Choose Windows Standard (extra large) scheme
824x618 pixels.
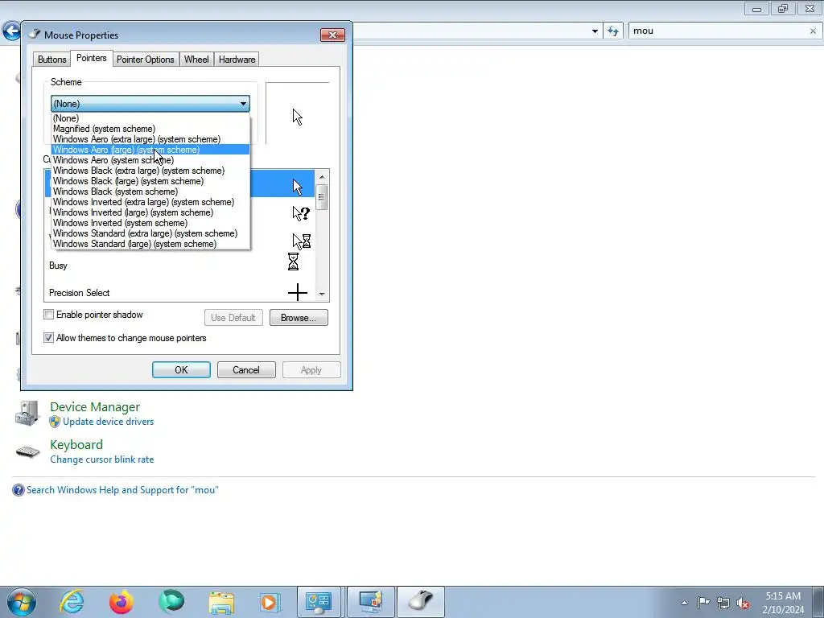click(x=150, y=233)
